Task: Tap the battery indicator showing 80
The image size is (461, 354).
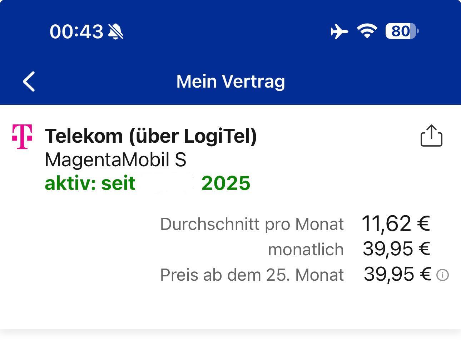Action: (x=401, y=31)
